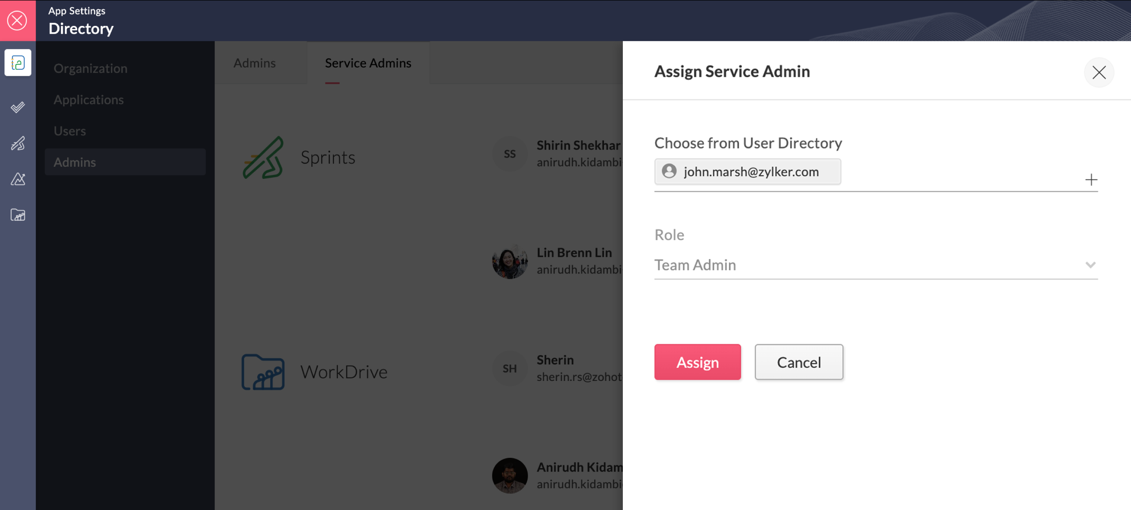Select the Service Admins tab
This screenshot has height=510, width=1131.
[368, 63]
